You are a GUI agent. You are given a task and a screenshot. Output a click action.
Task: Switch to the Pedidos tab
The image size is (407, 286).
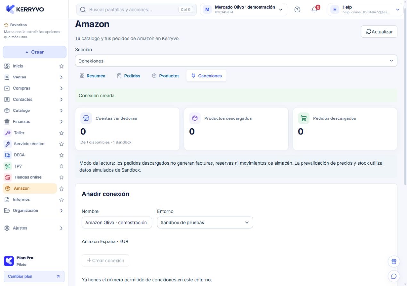pos(129,76)
